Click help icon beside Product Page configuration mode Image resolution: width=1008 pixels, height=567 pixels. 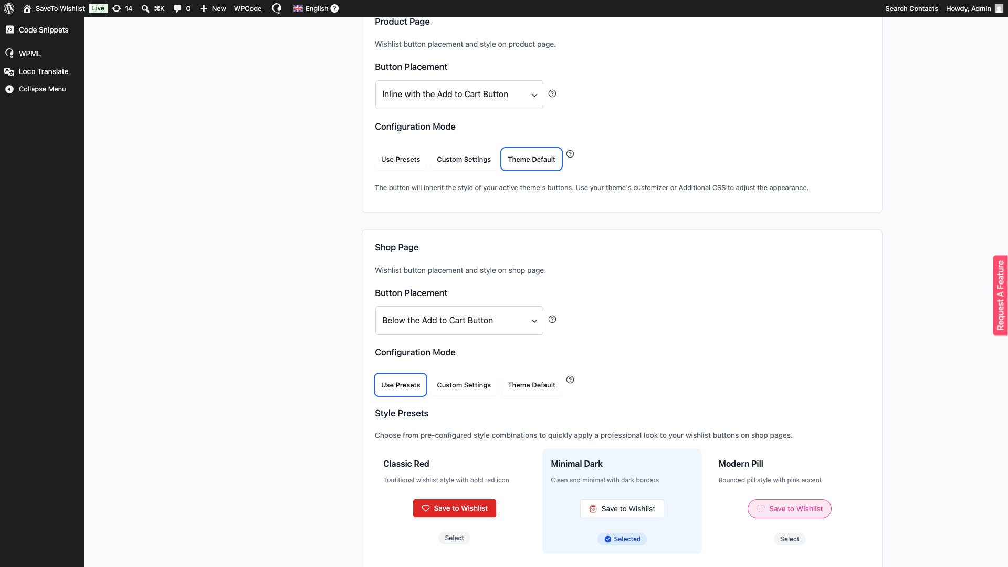[570, 154]
